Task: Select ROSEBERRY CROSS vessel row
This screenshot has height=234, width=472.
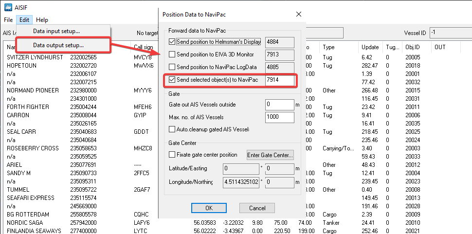Action: pyautogui.click(x=33, y=148)
